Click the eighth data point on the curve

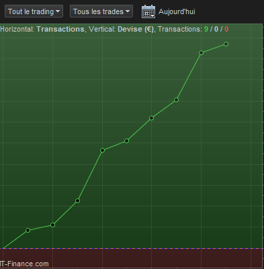(201, 52)
